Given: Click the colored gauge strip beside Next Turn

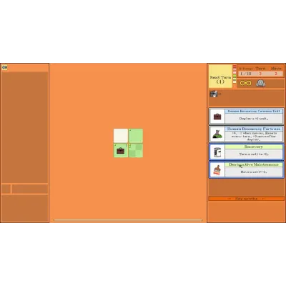Looking at the screenshot, I should click(235, 74).
